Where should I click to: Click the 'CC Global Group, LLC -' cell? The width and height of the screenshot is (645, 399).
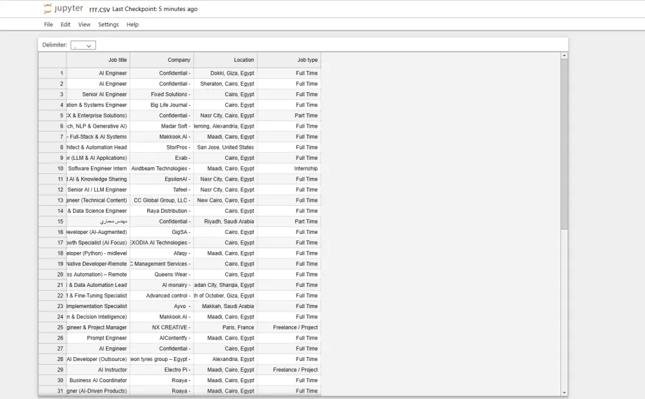pos(162,200)
